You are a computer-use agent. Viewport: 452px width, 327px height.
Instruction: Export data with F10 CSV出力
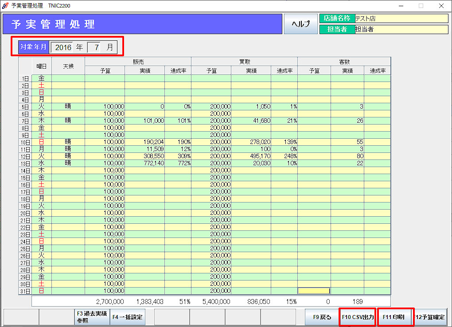click(358, 317)
